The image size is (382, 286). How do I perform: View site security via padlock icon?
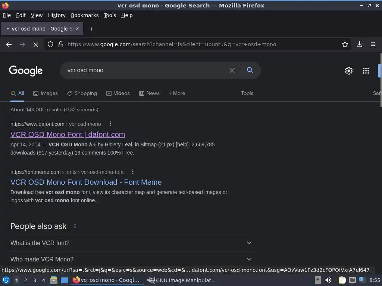coord(61,45)
